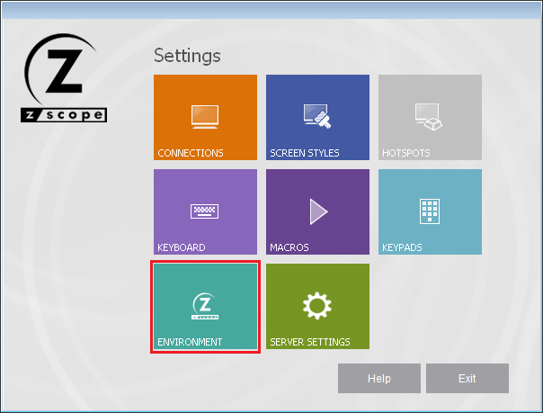Open the Environment tile
The image size is (543, 413).
point(205,307)
